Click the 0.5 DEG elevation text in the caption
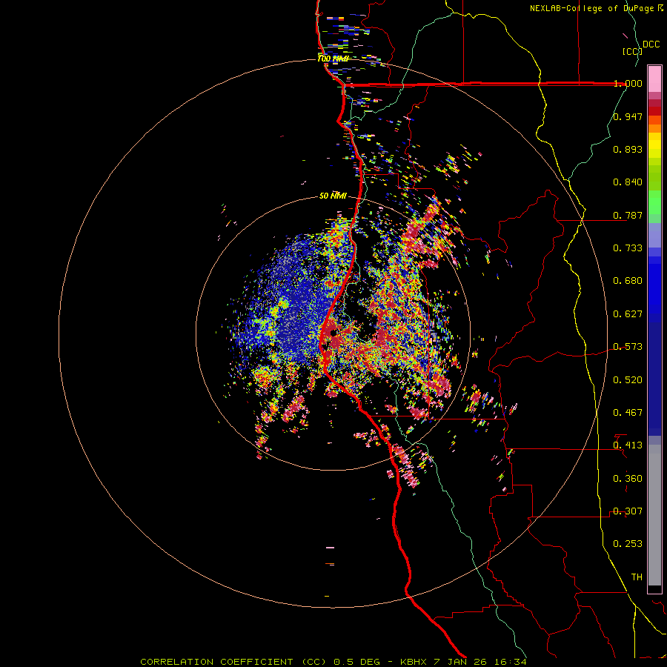The width and height of the screenshot is (667, 667). point(356,662)
